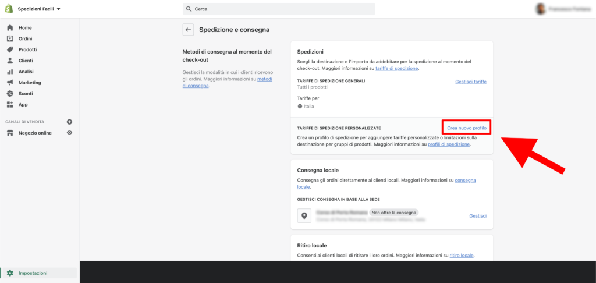
Task: Open the ritiro locale link
Action: [462, 256]
